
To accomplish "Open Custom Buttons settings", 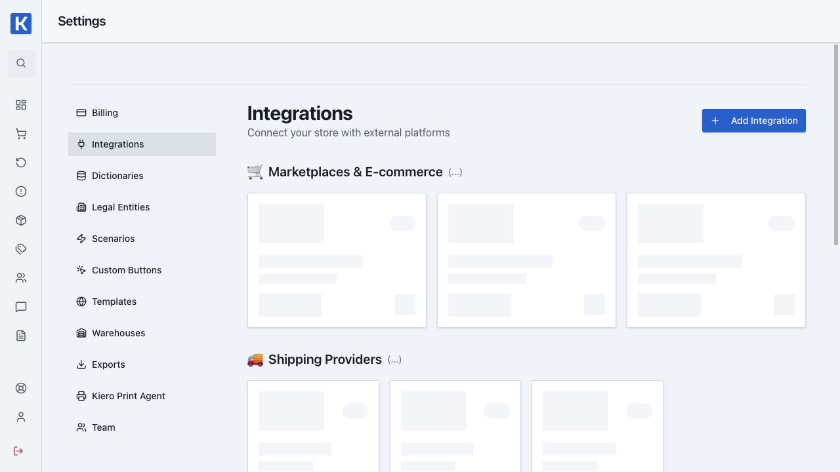I will coord(142,270).
